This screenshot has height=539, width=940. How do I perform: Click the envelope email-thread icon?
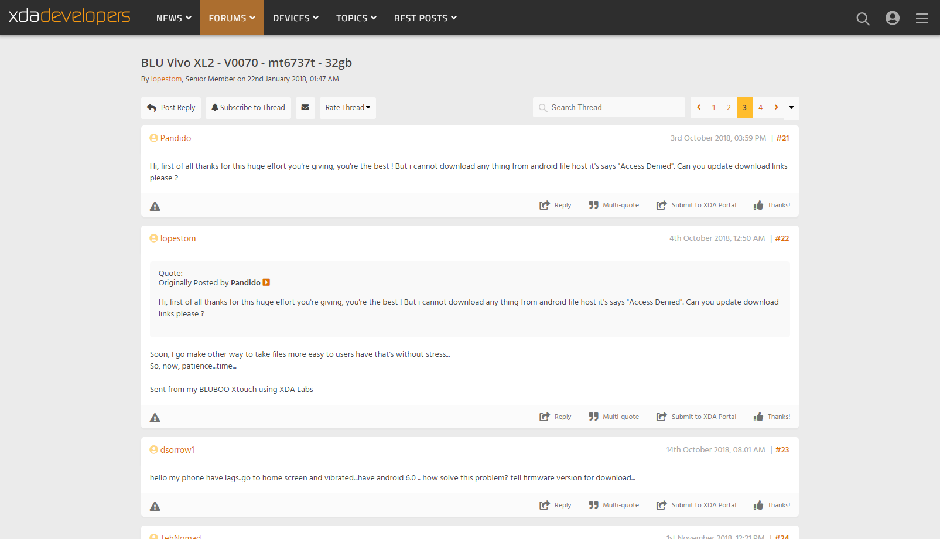point(305,108)
